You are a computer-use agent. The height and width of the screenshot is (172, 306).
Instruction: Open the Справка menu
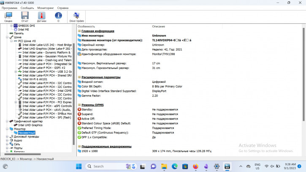62,8
